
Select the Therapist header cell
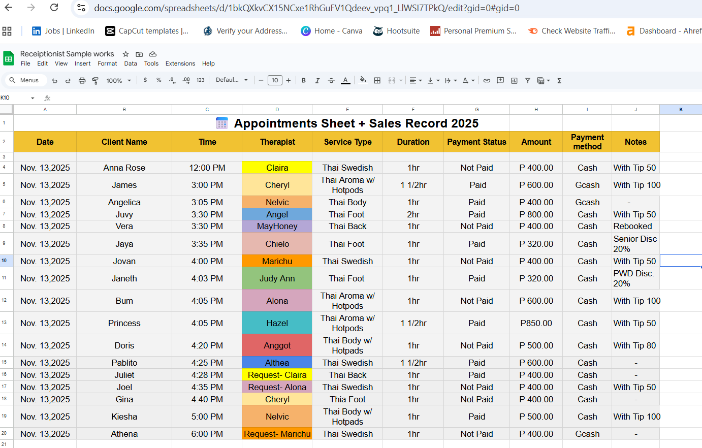point(277,142)
